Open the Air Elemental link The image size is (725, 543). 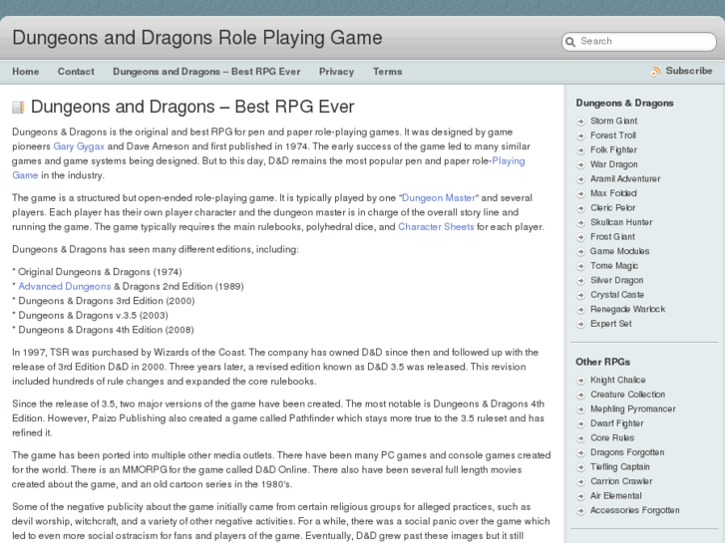(616, 496)
